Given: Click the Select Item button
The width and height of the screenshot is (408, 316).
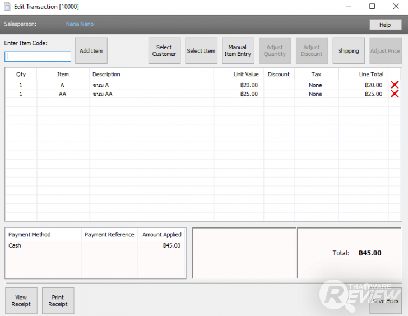Looking at the screenshot, I should [x=201, y=51].
